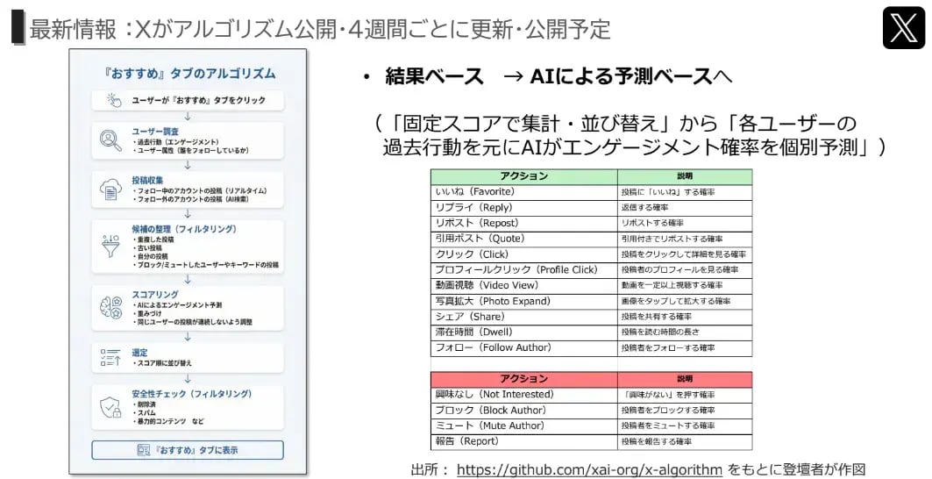Click the sorted list icon beside 選定
Image resolution: width=932 pixels, height=479 pixels.
pos(110,358)
